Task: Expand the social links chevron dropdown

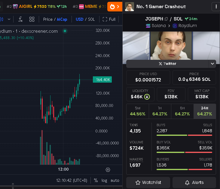Action: coord(212,64)
